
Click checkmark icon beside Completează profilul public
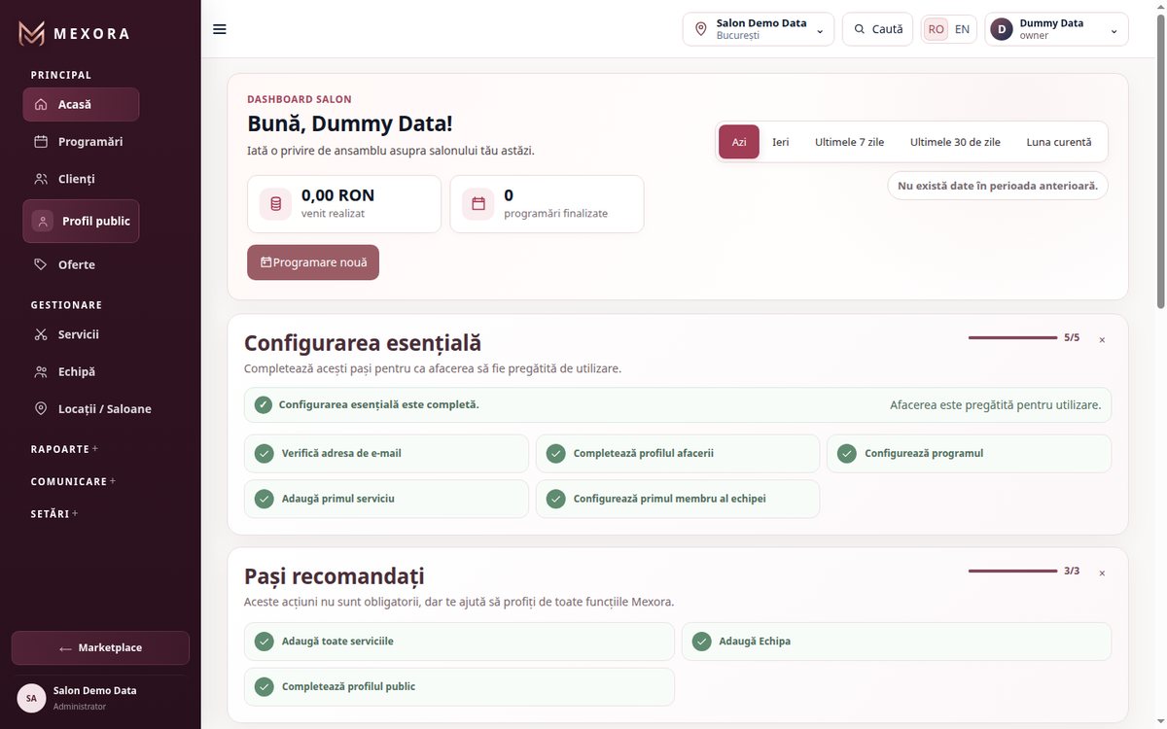(264, 686)
